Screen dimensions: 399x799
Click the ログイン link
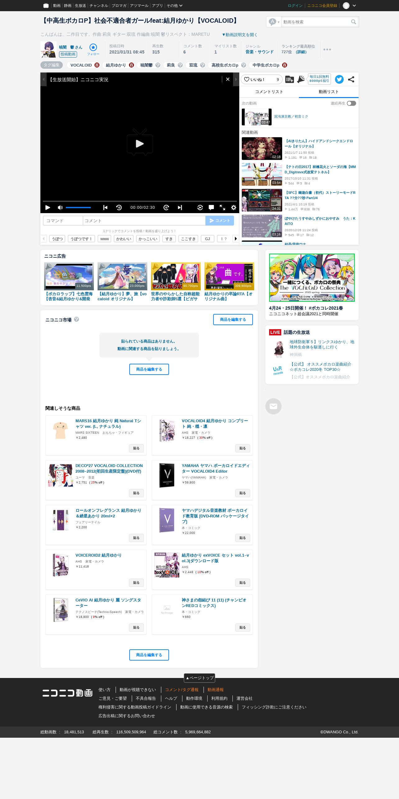295,6
